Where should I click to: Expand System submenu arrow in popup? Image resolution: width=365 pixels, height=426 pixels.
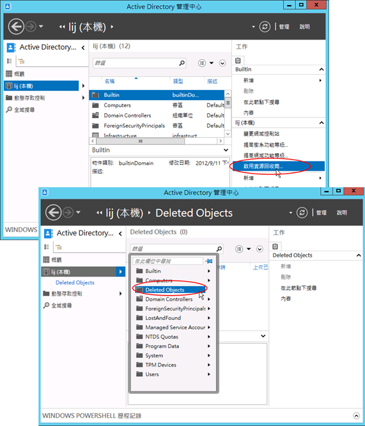coord(209,355)
